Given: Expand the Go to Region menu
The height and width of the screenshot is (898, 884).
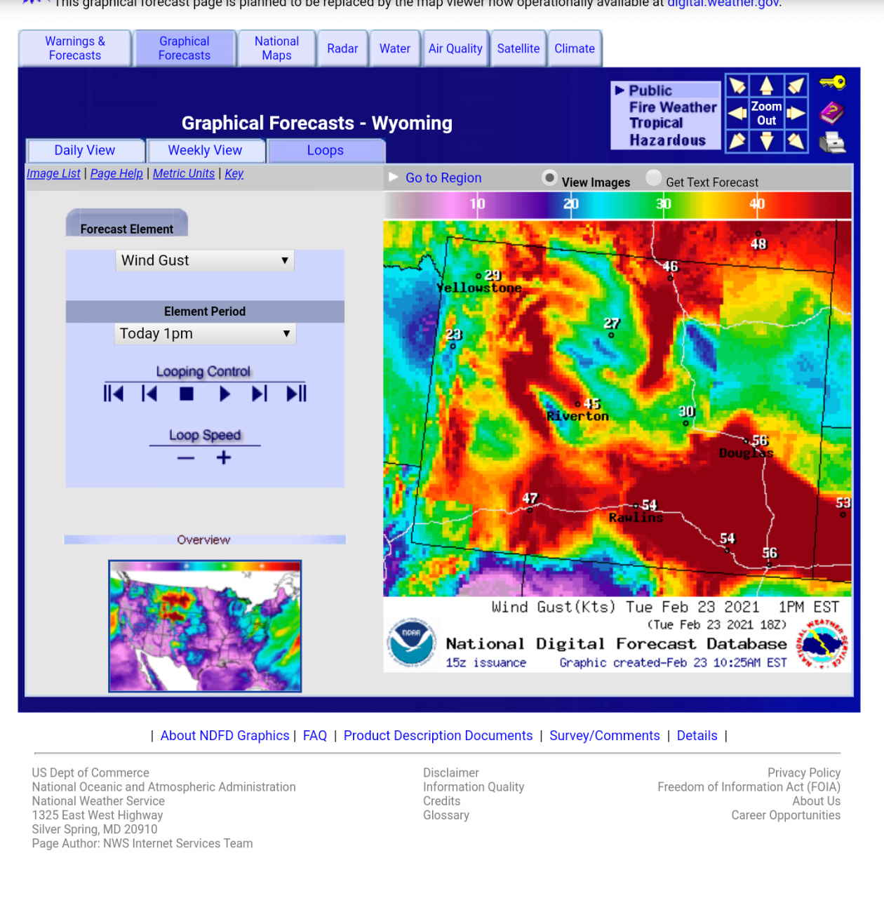Looking at the screenshot, I should (x=443, y=178).
